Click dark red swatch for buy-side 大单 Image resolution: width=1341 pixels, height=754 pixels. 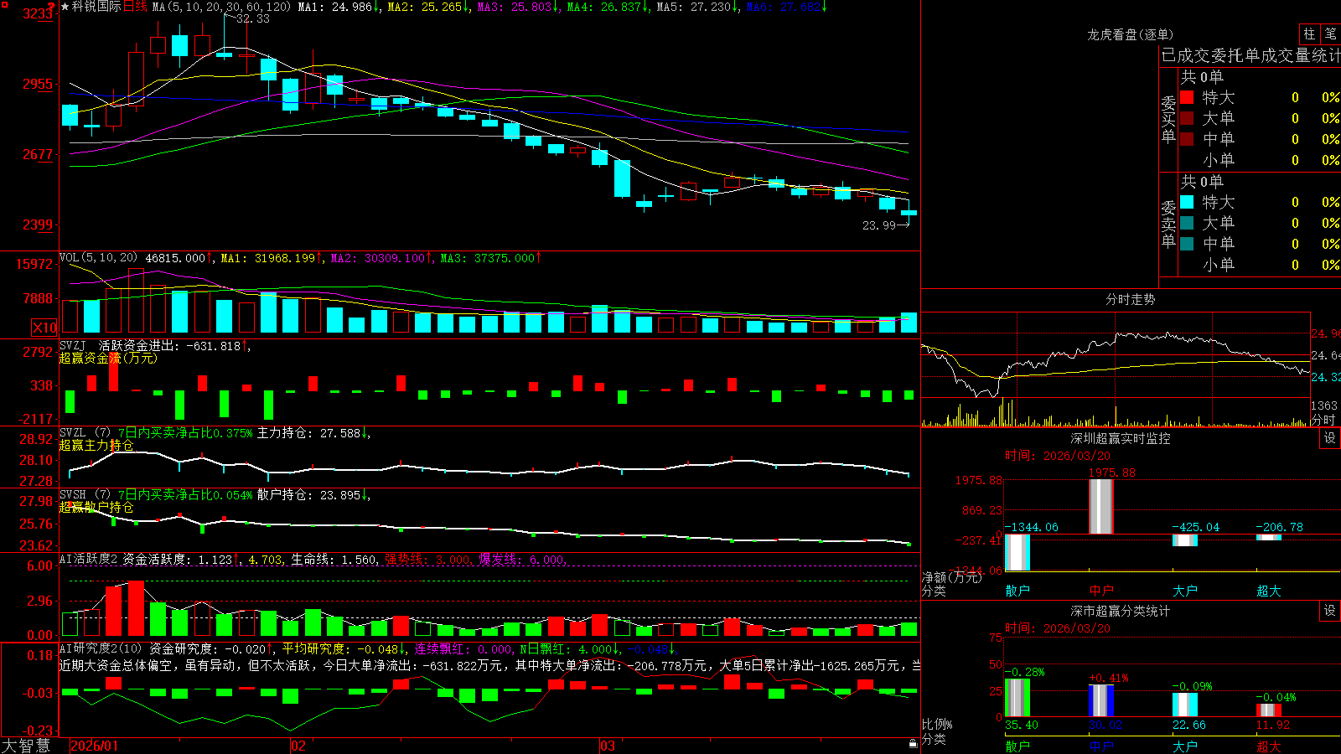click(1187, 118)
